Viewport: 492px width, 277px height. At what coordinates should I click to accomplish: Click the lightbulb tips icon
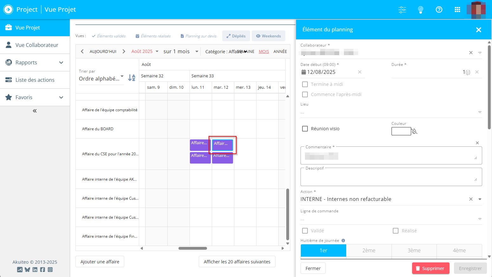pyautogui.click(x=420, y=10)
